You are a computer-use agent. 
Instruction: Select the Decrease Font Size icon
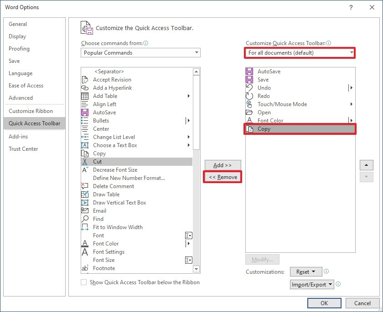(85, 170)
